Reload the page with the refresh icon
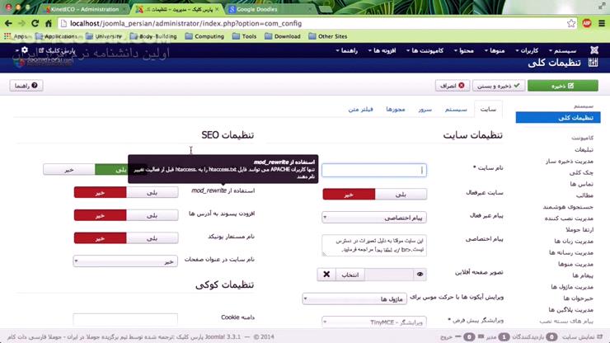 [x=35, y=23]
